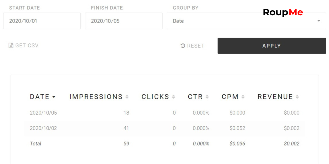
Task: Apply the selected report filters
Action: pyautogui.click(x=272, y=46)
